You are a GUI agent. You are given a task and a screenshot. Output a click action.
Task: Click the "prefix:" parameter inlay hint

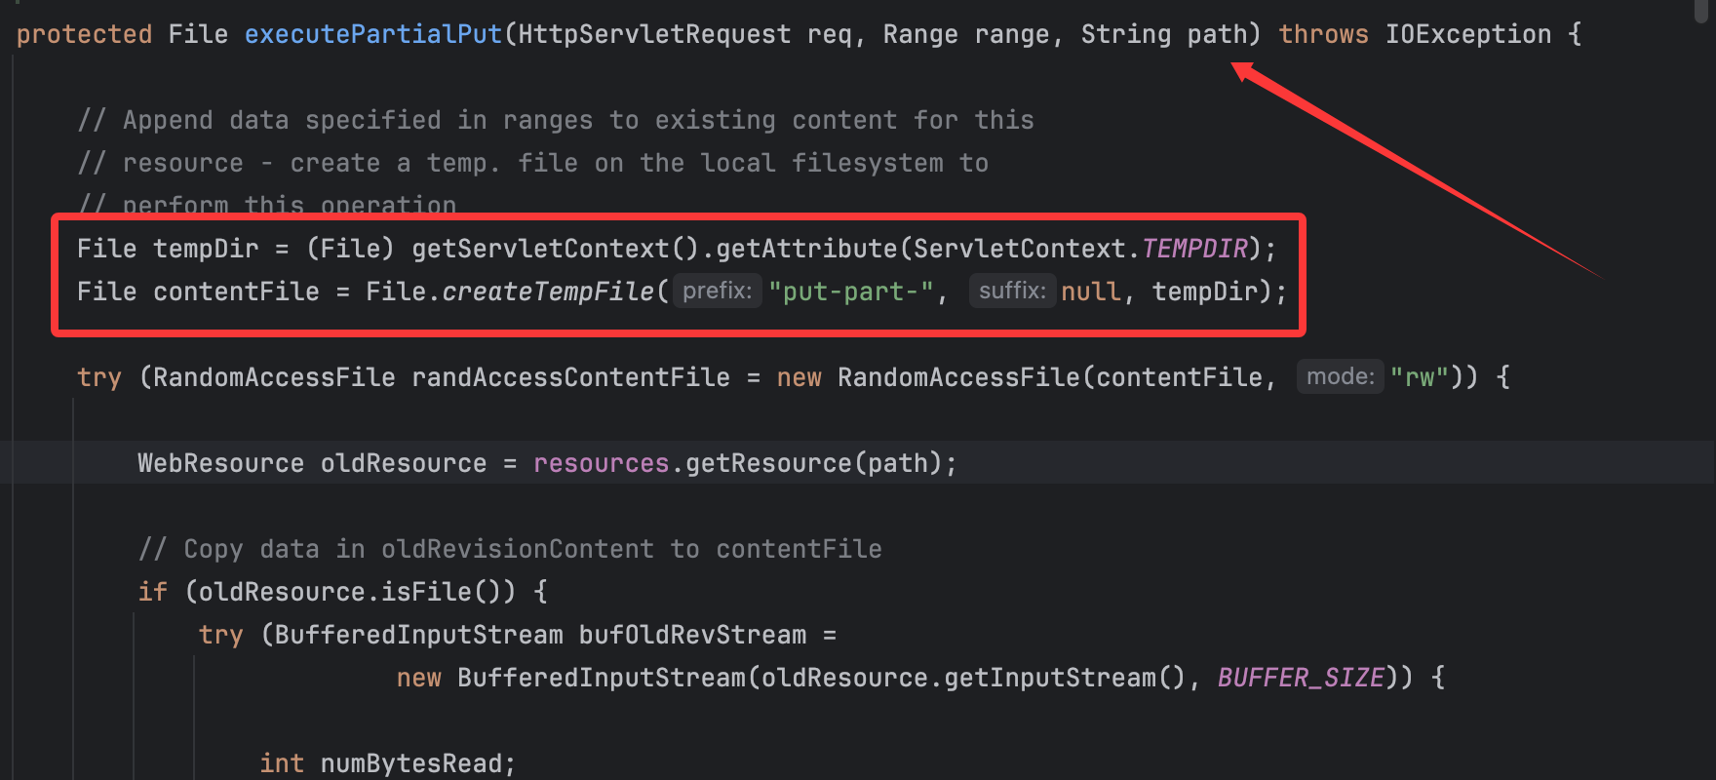pyautogui.click(x=717, y=291)
